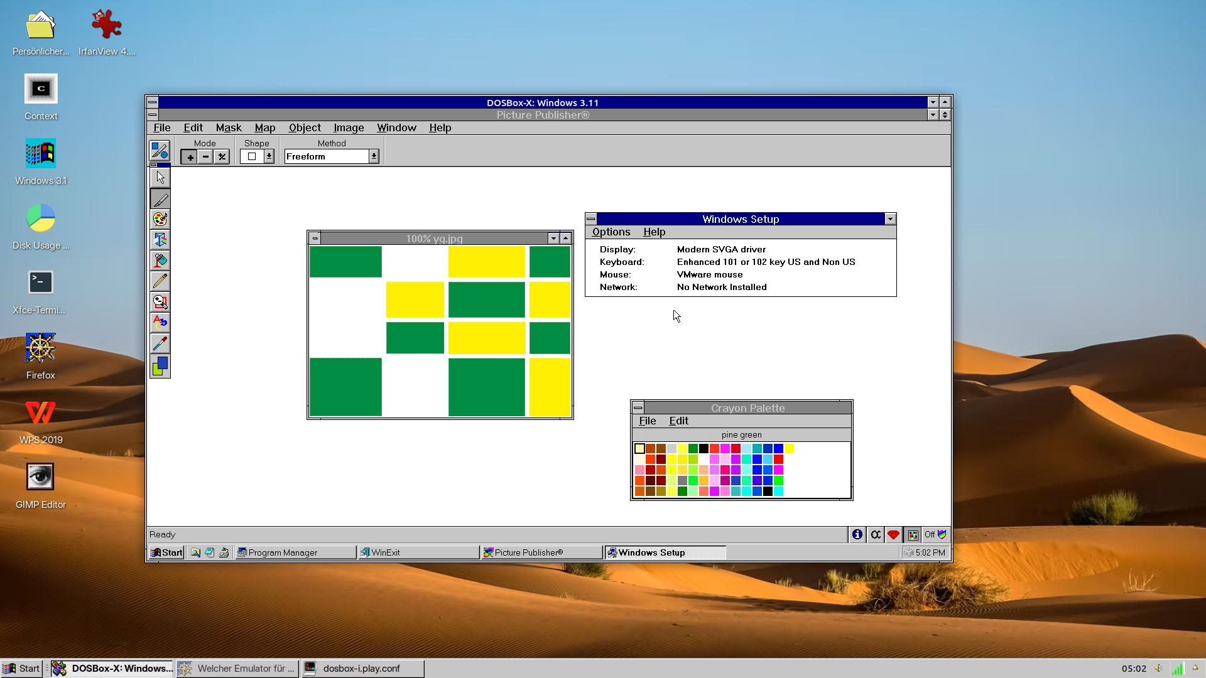Open the GIMP Editor desktop icon
The image size is (1206, 678).
click(41, 485)
